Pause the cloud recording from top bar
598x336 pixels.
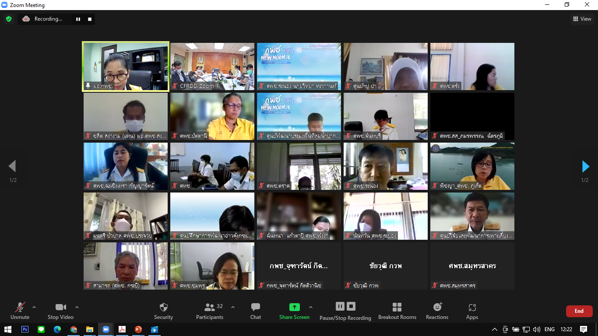pos(78,19)
